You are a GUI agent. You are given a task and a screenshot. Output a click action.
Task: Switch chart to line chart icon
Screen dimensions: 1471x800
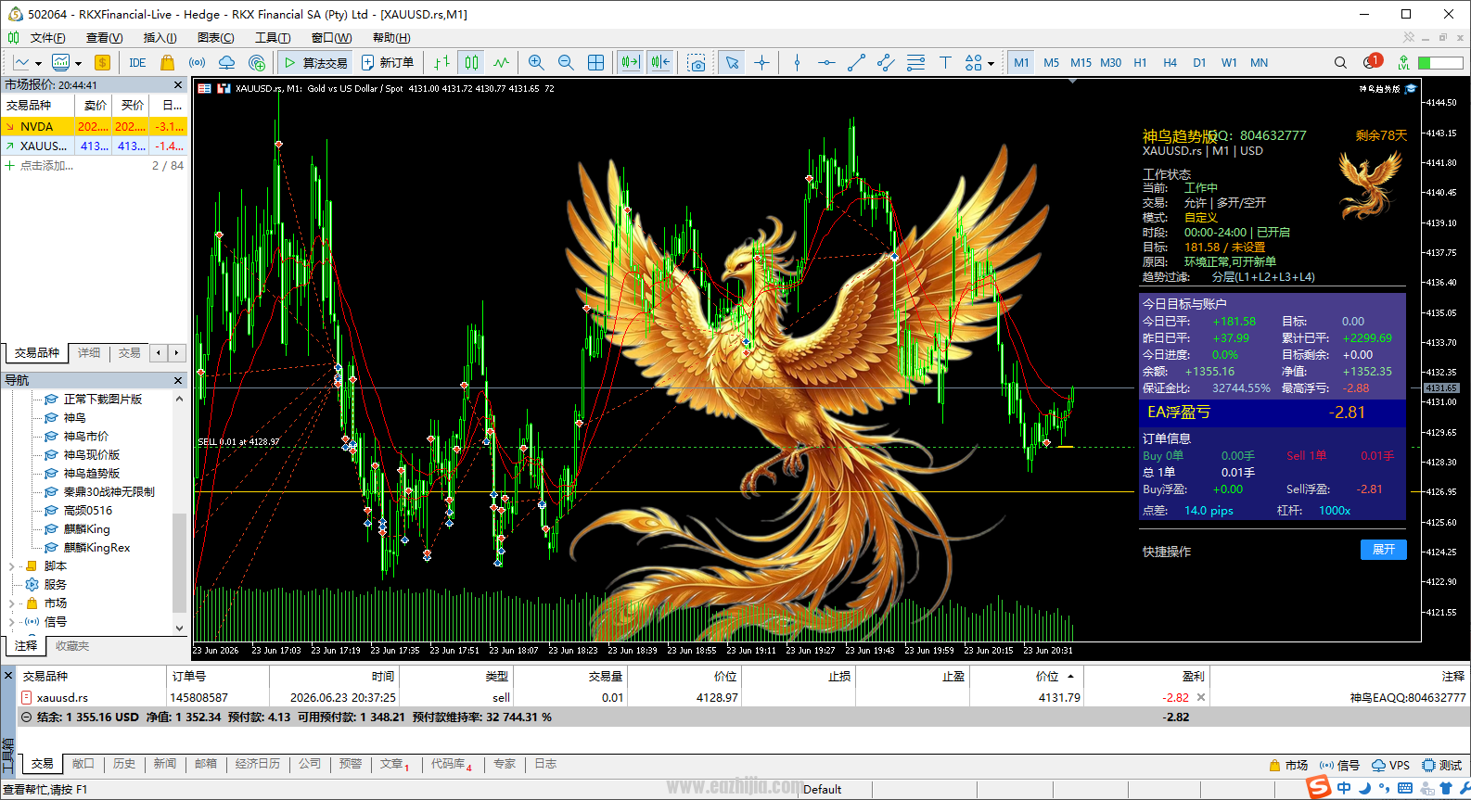coord(501,63)
